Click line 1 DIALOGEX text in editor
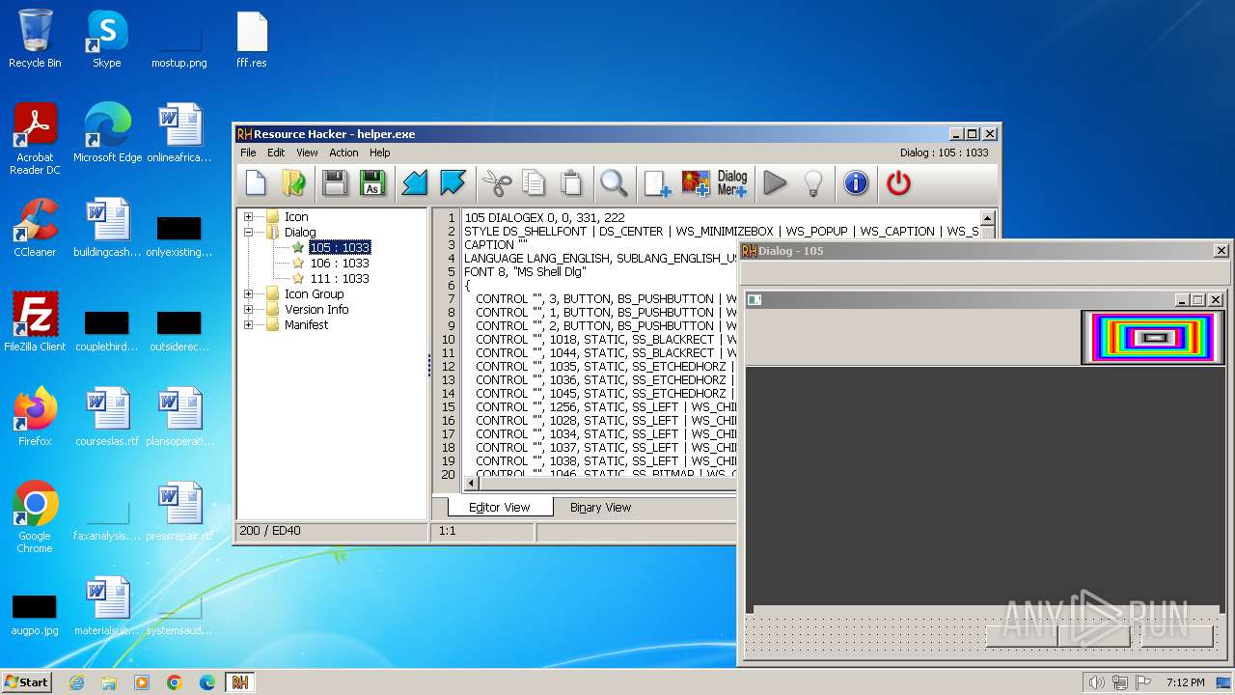The width and height of the screenshot is (1235, 695). [x=544, y=217]
